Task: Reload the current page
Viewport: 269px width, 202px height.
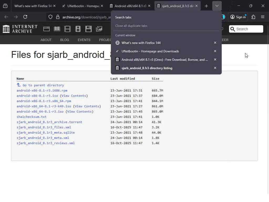Action: [25, 17]
